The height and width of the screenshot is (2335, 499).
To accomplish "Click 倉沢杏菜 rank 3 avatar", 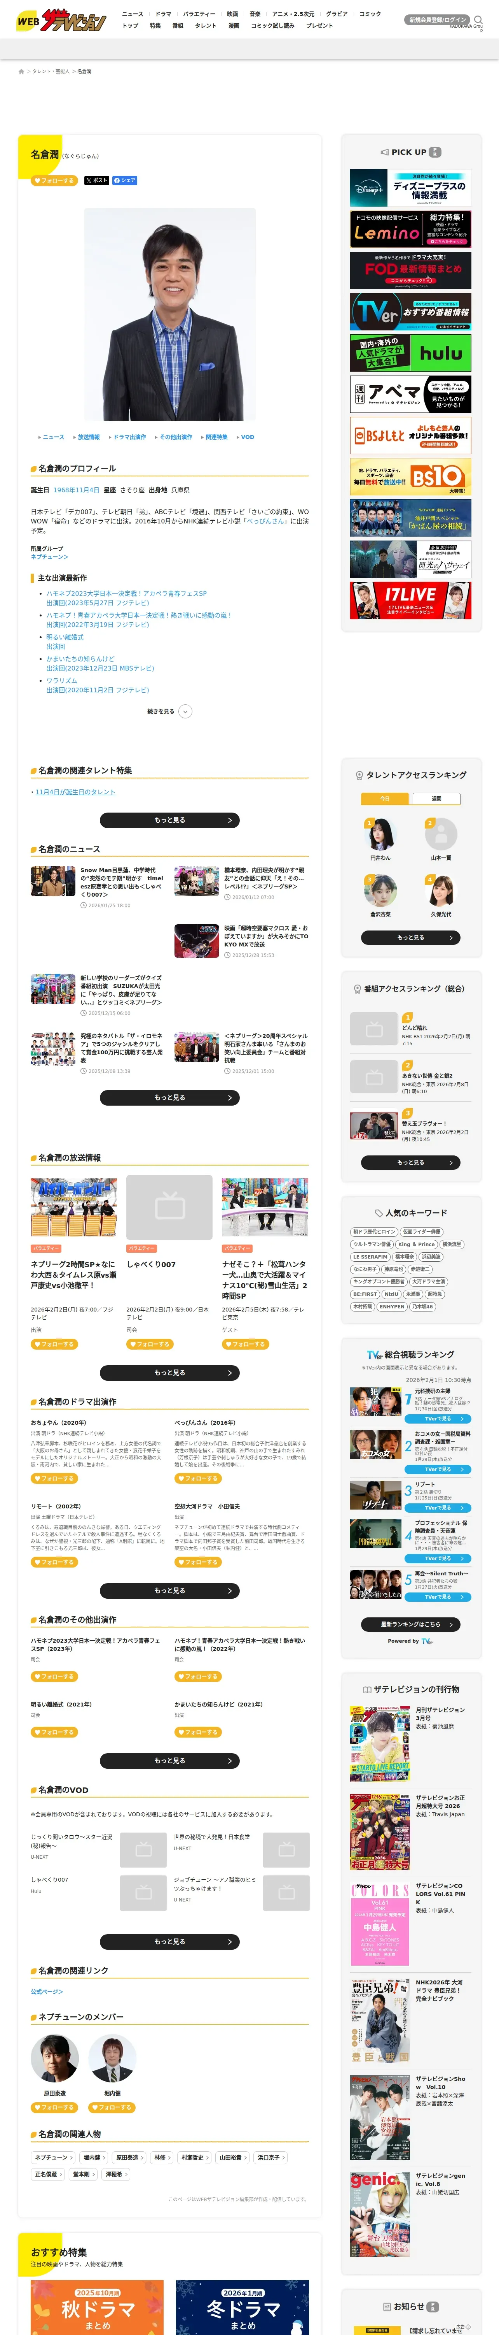I will (x=380, y=892).
